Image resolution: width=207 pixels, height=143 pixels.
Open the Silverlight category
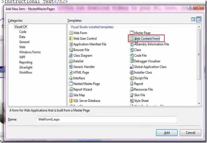tap(26, 67)
